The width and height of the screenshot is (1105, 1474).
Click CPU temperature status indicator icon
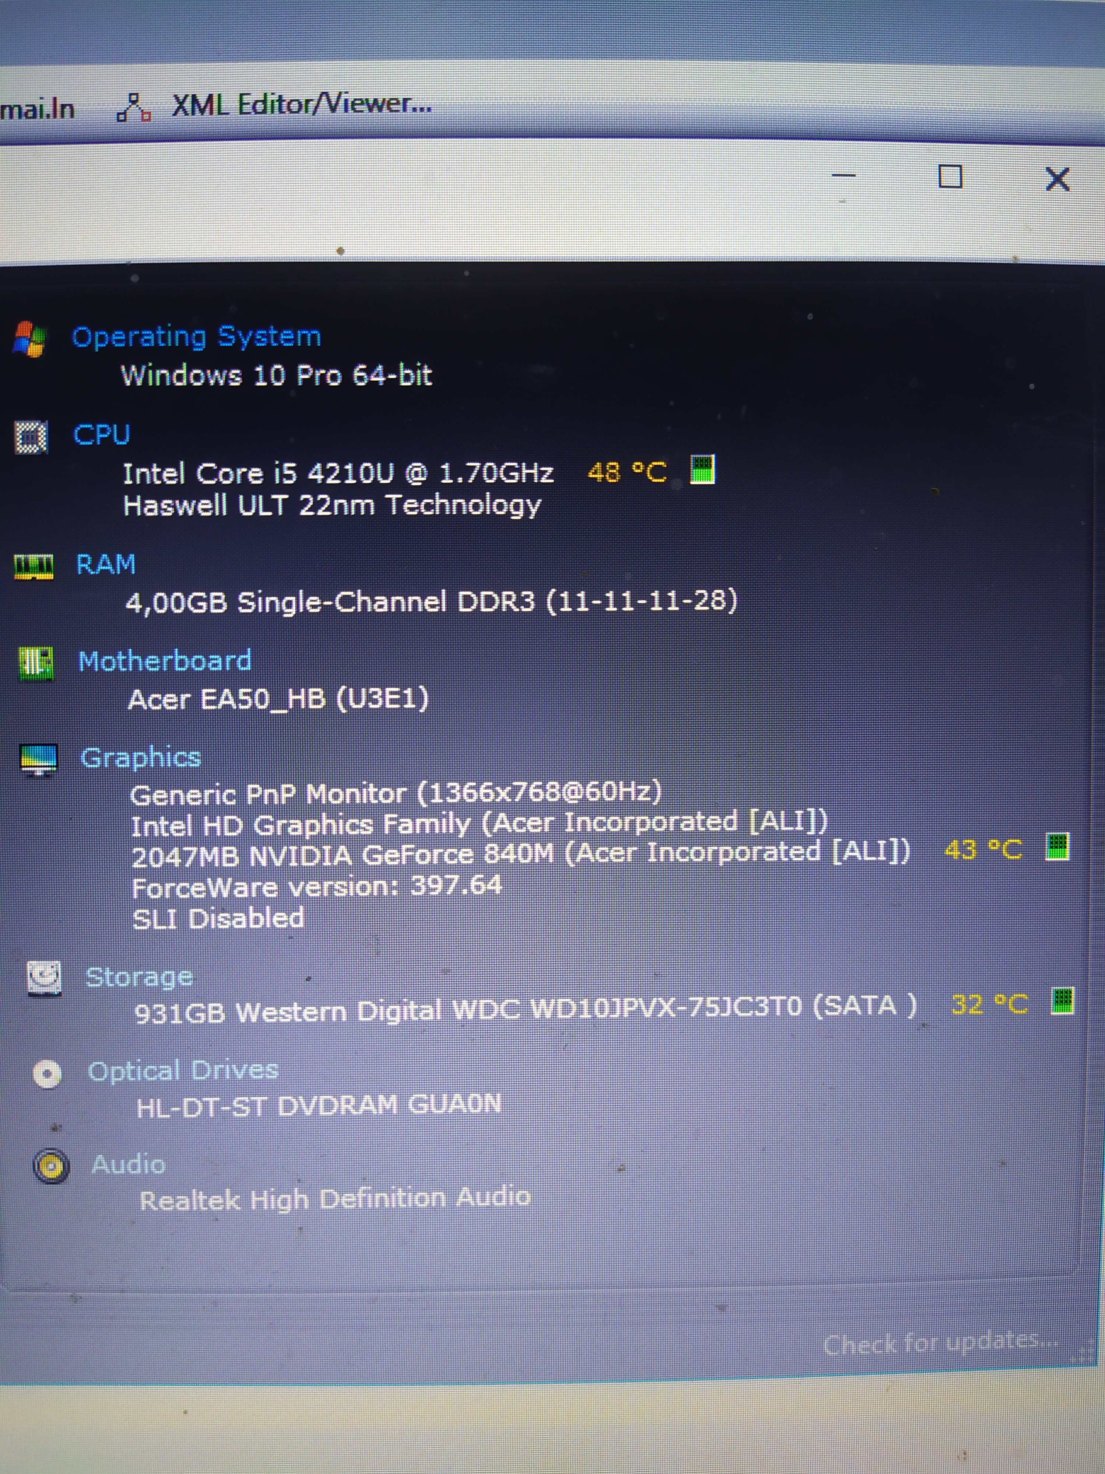(x=702, y=470)
